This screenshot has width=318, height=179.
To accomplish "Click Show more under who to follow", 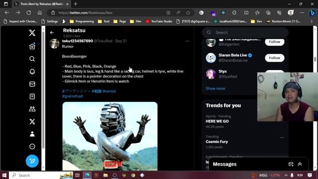I will 215,89.
